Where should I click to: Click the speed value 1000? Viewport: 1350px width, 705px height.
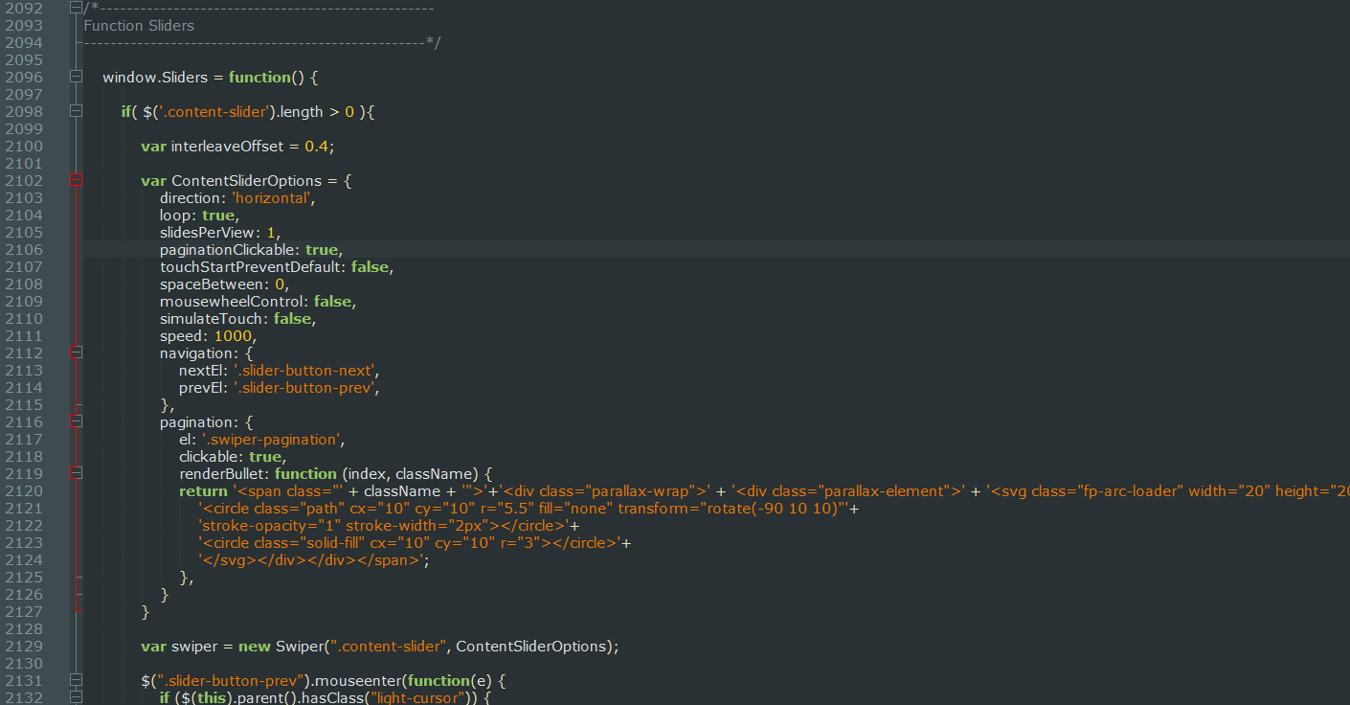[x=234, y=336]
